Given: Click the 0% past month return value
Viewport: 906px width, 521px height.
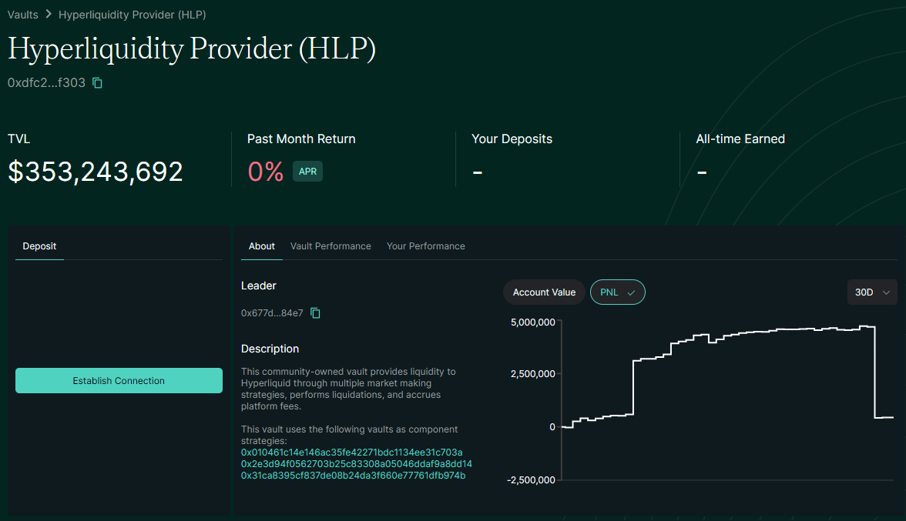Looking at the screenshot, I should [266, 172].
